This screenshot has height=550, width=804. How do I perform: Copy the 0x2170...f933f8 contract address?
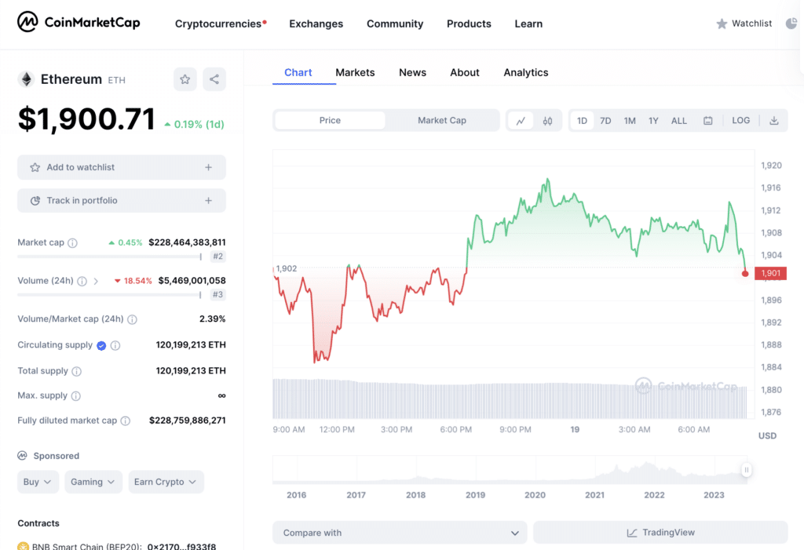[x=181, y=546]
